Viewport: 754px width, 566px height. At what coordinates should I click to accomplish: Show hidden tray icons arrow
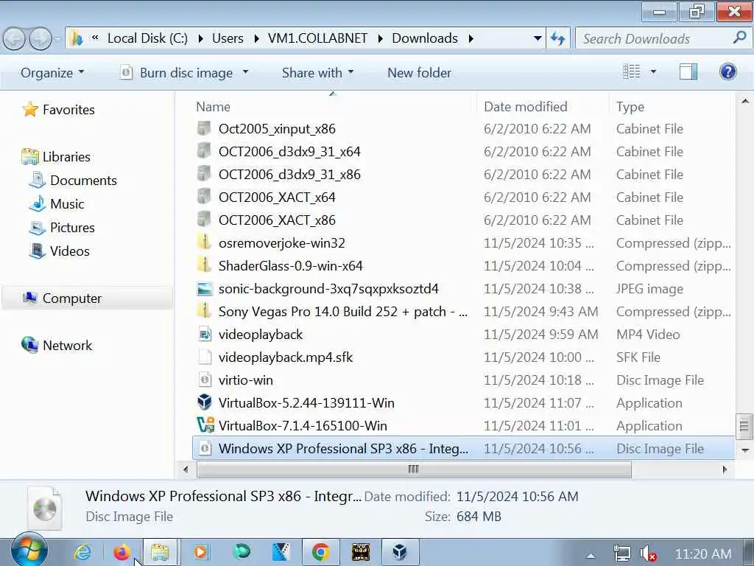click(591, 556)
